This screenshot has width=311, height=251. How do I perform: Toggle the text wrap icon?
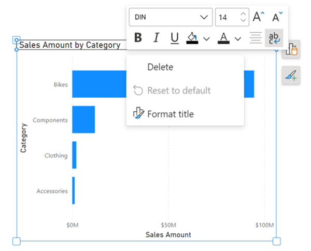pos(274,38)
